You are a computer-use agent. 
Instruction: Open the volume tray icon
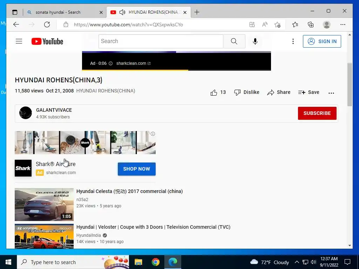[313, 262]
